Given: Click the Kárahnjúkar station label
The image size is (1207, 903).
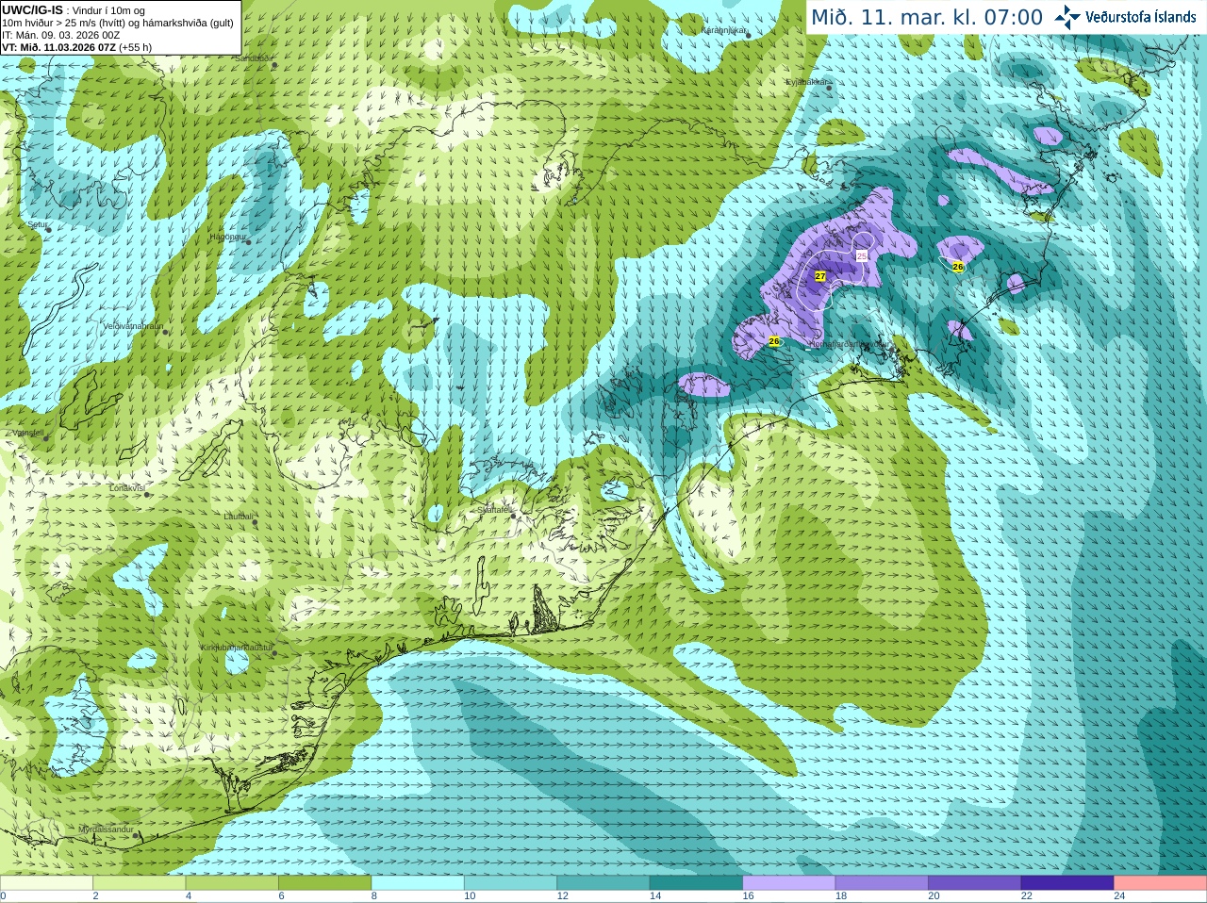Looking at the screenshot, I should (724, 31).
